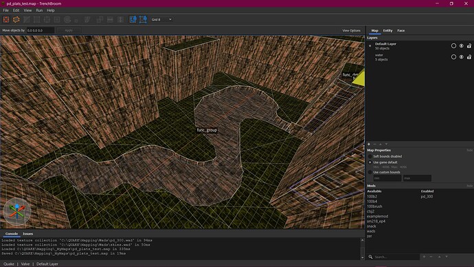Open the View Options dropdown

(351, 30)
